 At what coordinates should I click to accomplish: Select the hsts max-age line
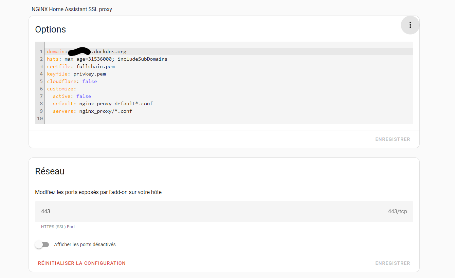[229, 59]
